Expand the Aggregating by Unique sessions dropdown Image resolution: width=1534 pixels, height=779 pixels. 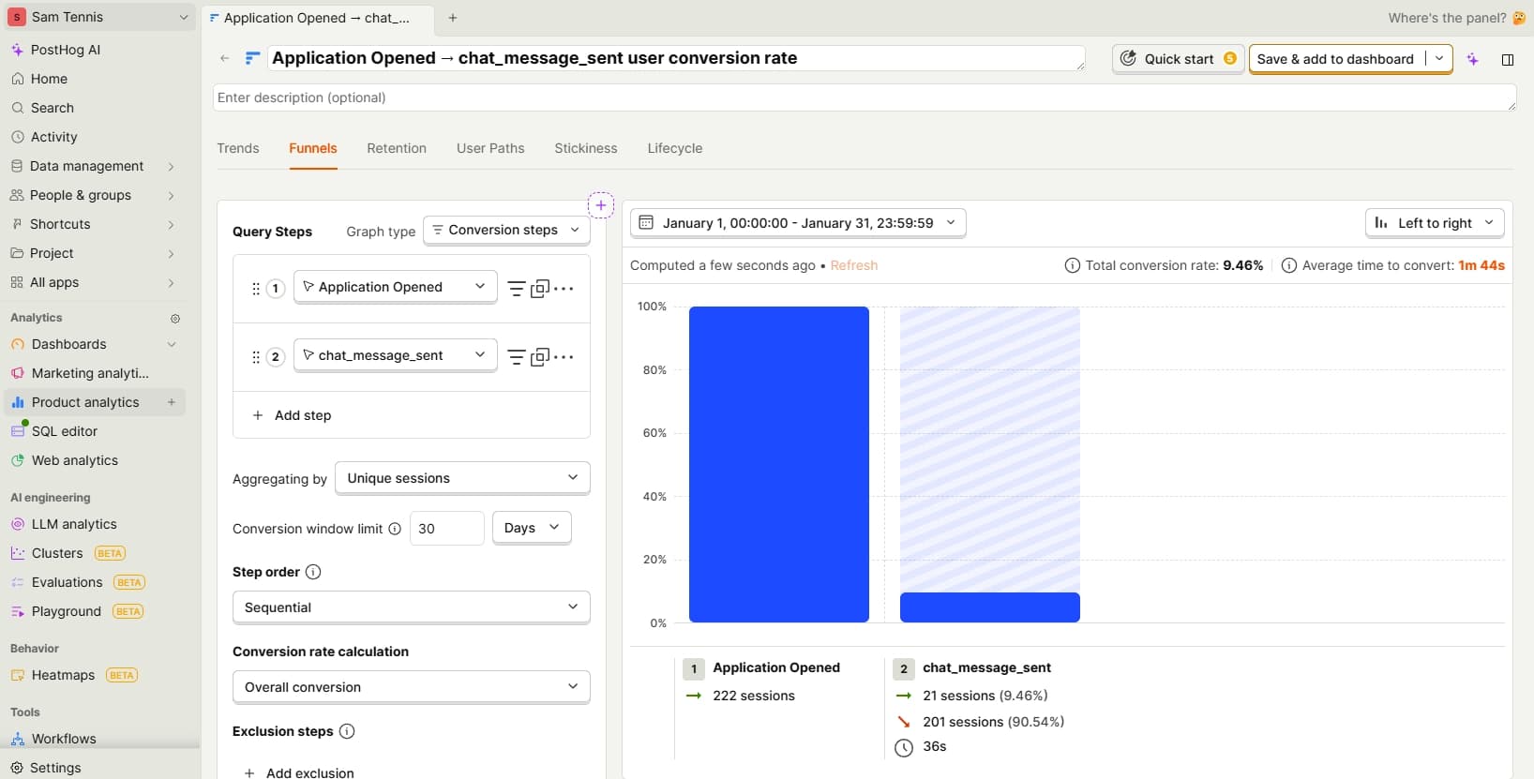462,478
